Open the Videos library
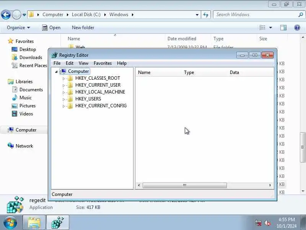 [26, 113]
